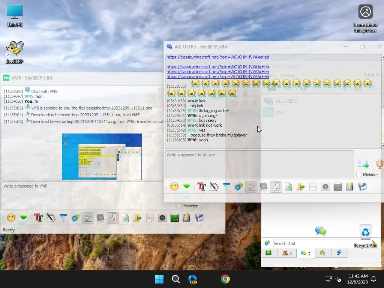Click floppy-with-pencil icon in VM5 toolbar
Viewport: 384px width, 288px height.
[x=186, y=218]
